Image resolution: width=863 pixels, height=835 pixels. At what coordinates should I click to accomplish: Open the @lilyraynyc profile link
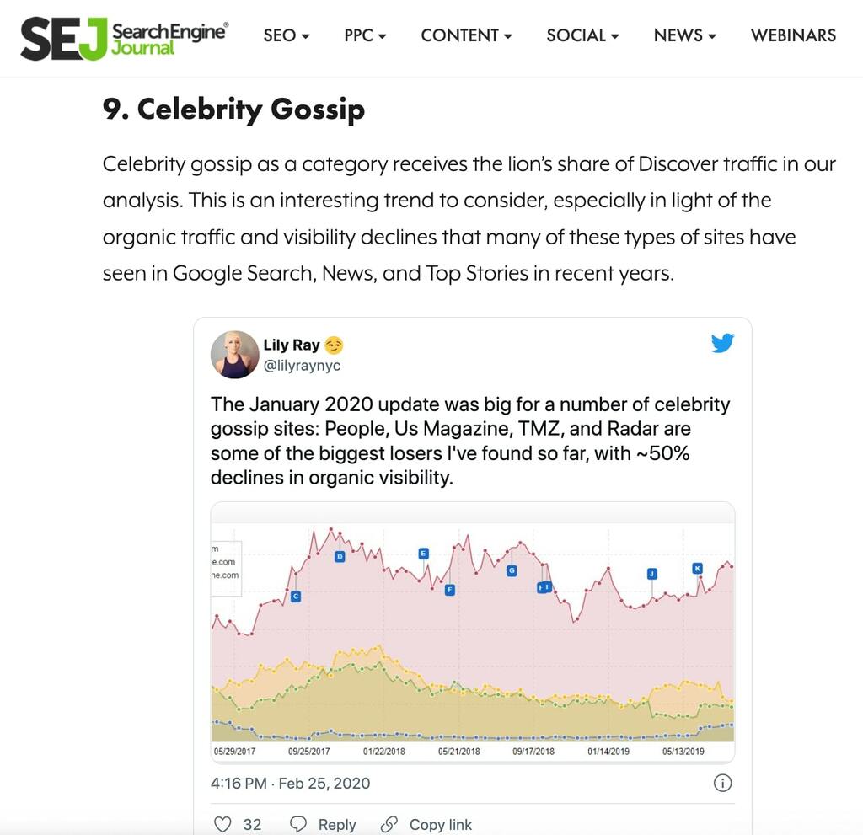tap(302, 366)
